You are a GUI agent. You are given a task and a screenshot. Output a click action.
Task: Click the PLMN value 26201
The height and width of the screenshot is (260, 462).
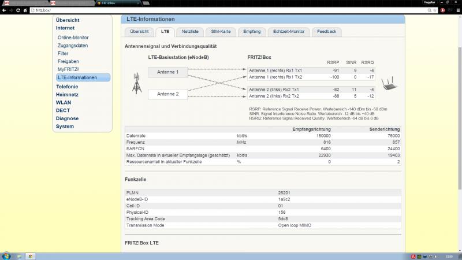tap(284, 193)
